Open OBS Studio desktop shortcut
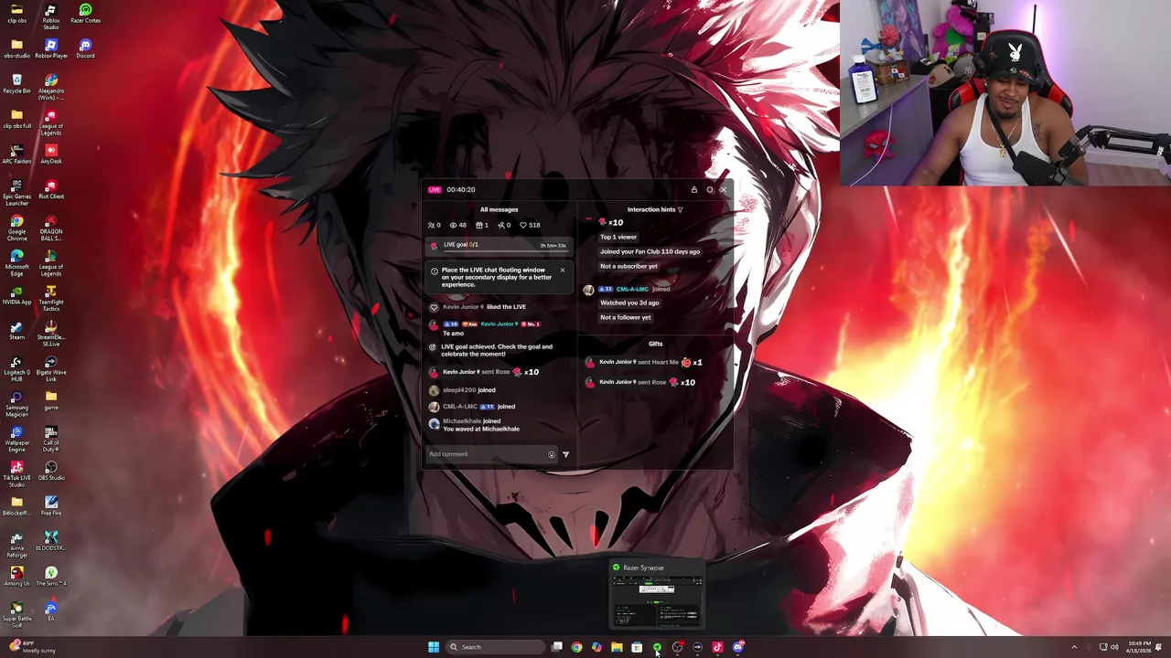This screenshot has height=658, width=1171. click(50, 471)
